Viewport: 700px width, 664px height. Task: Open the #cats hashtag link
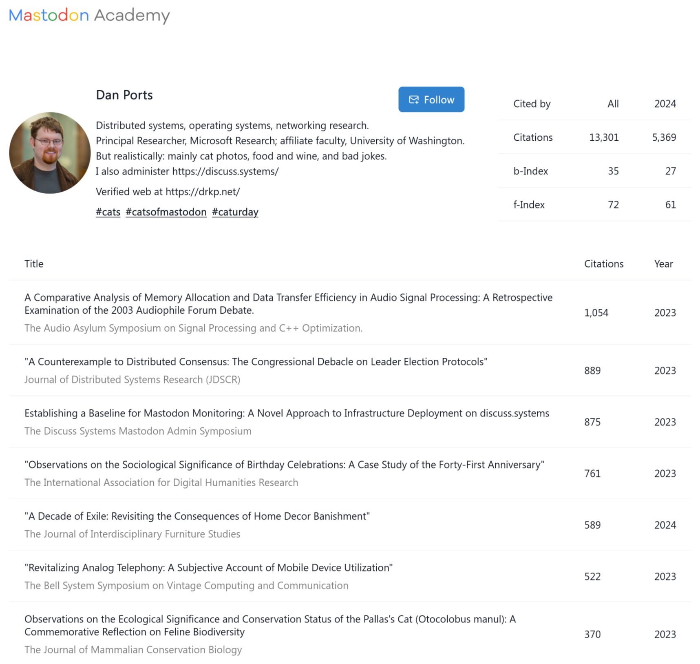[x=108, y=212]
